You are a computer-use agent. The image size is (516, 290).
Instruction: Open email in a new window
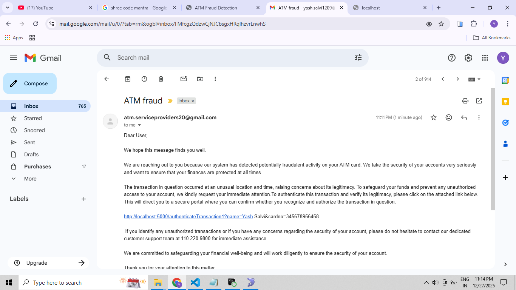pyautogui.click(x=479, y=101)
